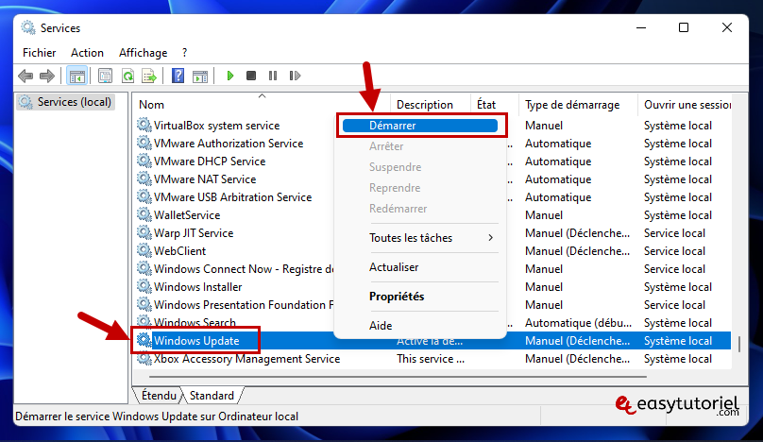Choose Aide in the context menu
Screen dimensions: 763x442
(420, 326)
